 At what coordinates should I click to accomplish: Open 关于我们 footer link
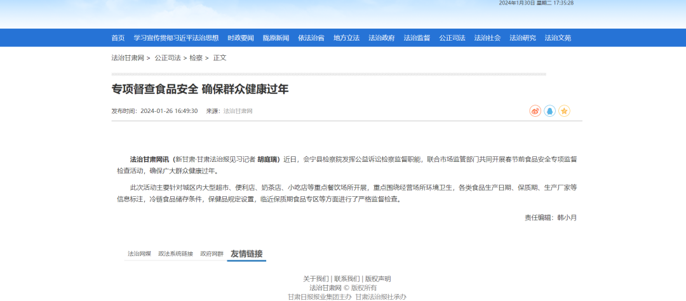point(316,279)
